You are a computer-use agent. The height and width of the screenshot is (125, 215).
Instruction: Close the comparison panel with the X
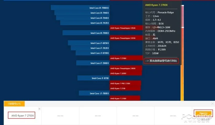(x=213, y=103)
